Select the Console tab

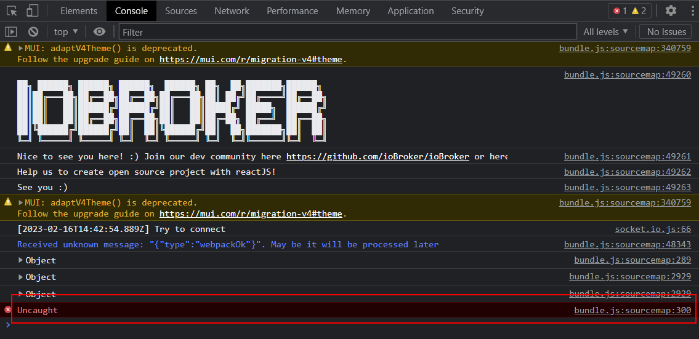click(x=132, y=10)
